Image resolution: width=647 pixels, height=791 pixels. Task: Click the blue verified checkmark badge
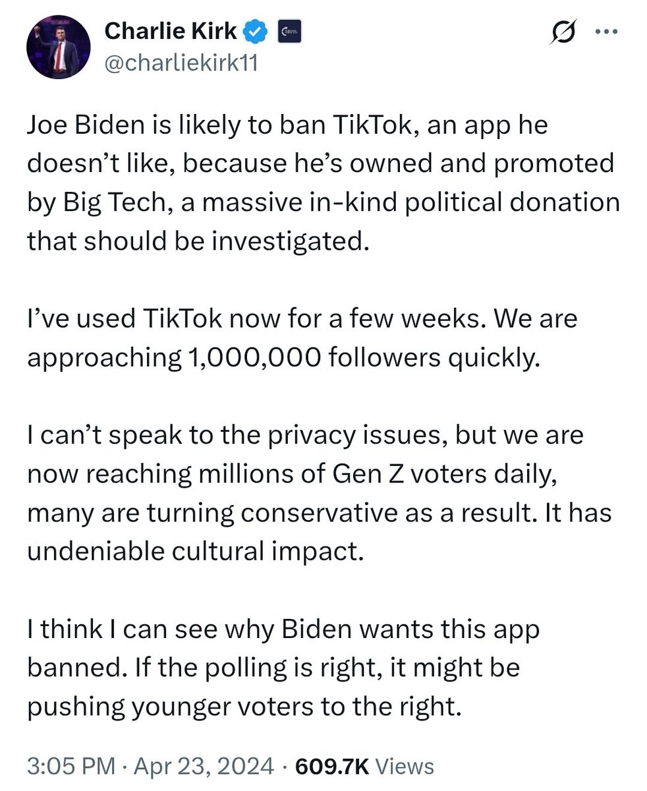(x=256, y=30)
